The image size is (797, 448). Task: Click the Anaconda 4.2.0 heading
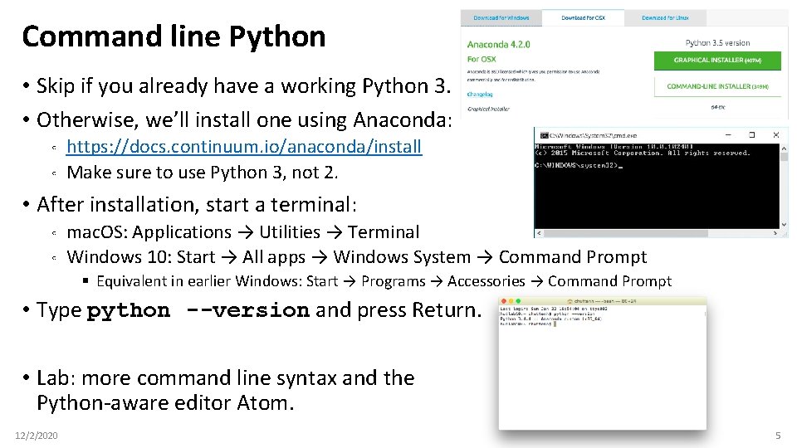click(x=499, y=44)
